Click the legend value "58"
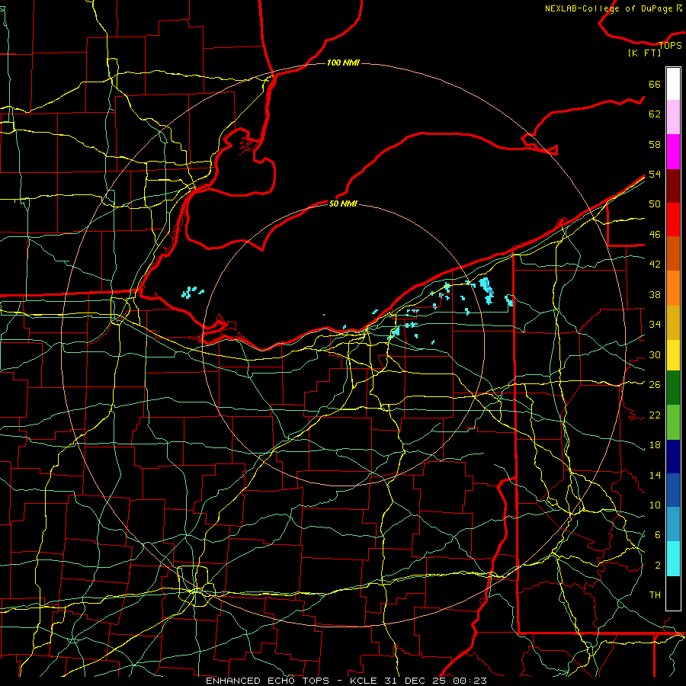The height and width of the screenshot is (686, 686). tap(655, 144)
